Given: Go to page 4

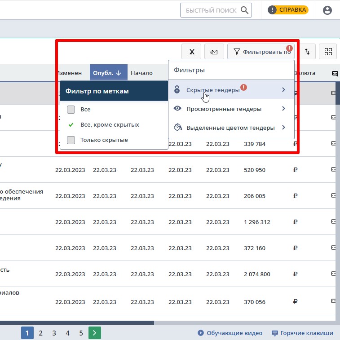Looking at the screenshot, I should (67, 333).
